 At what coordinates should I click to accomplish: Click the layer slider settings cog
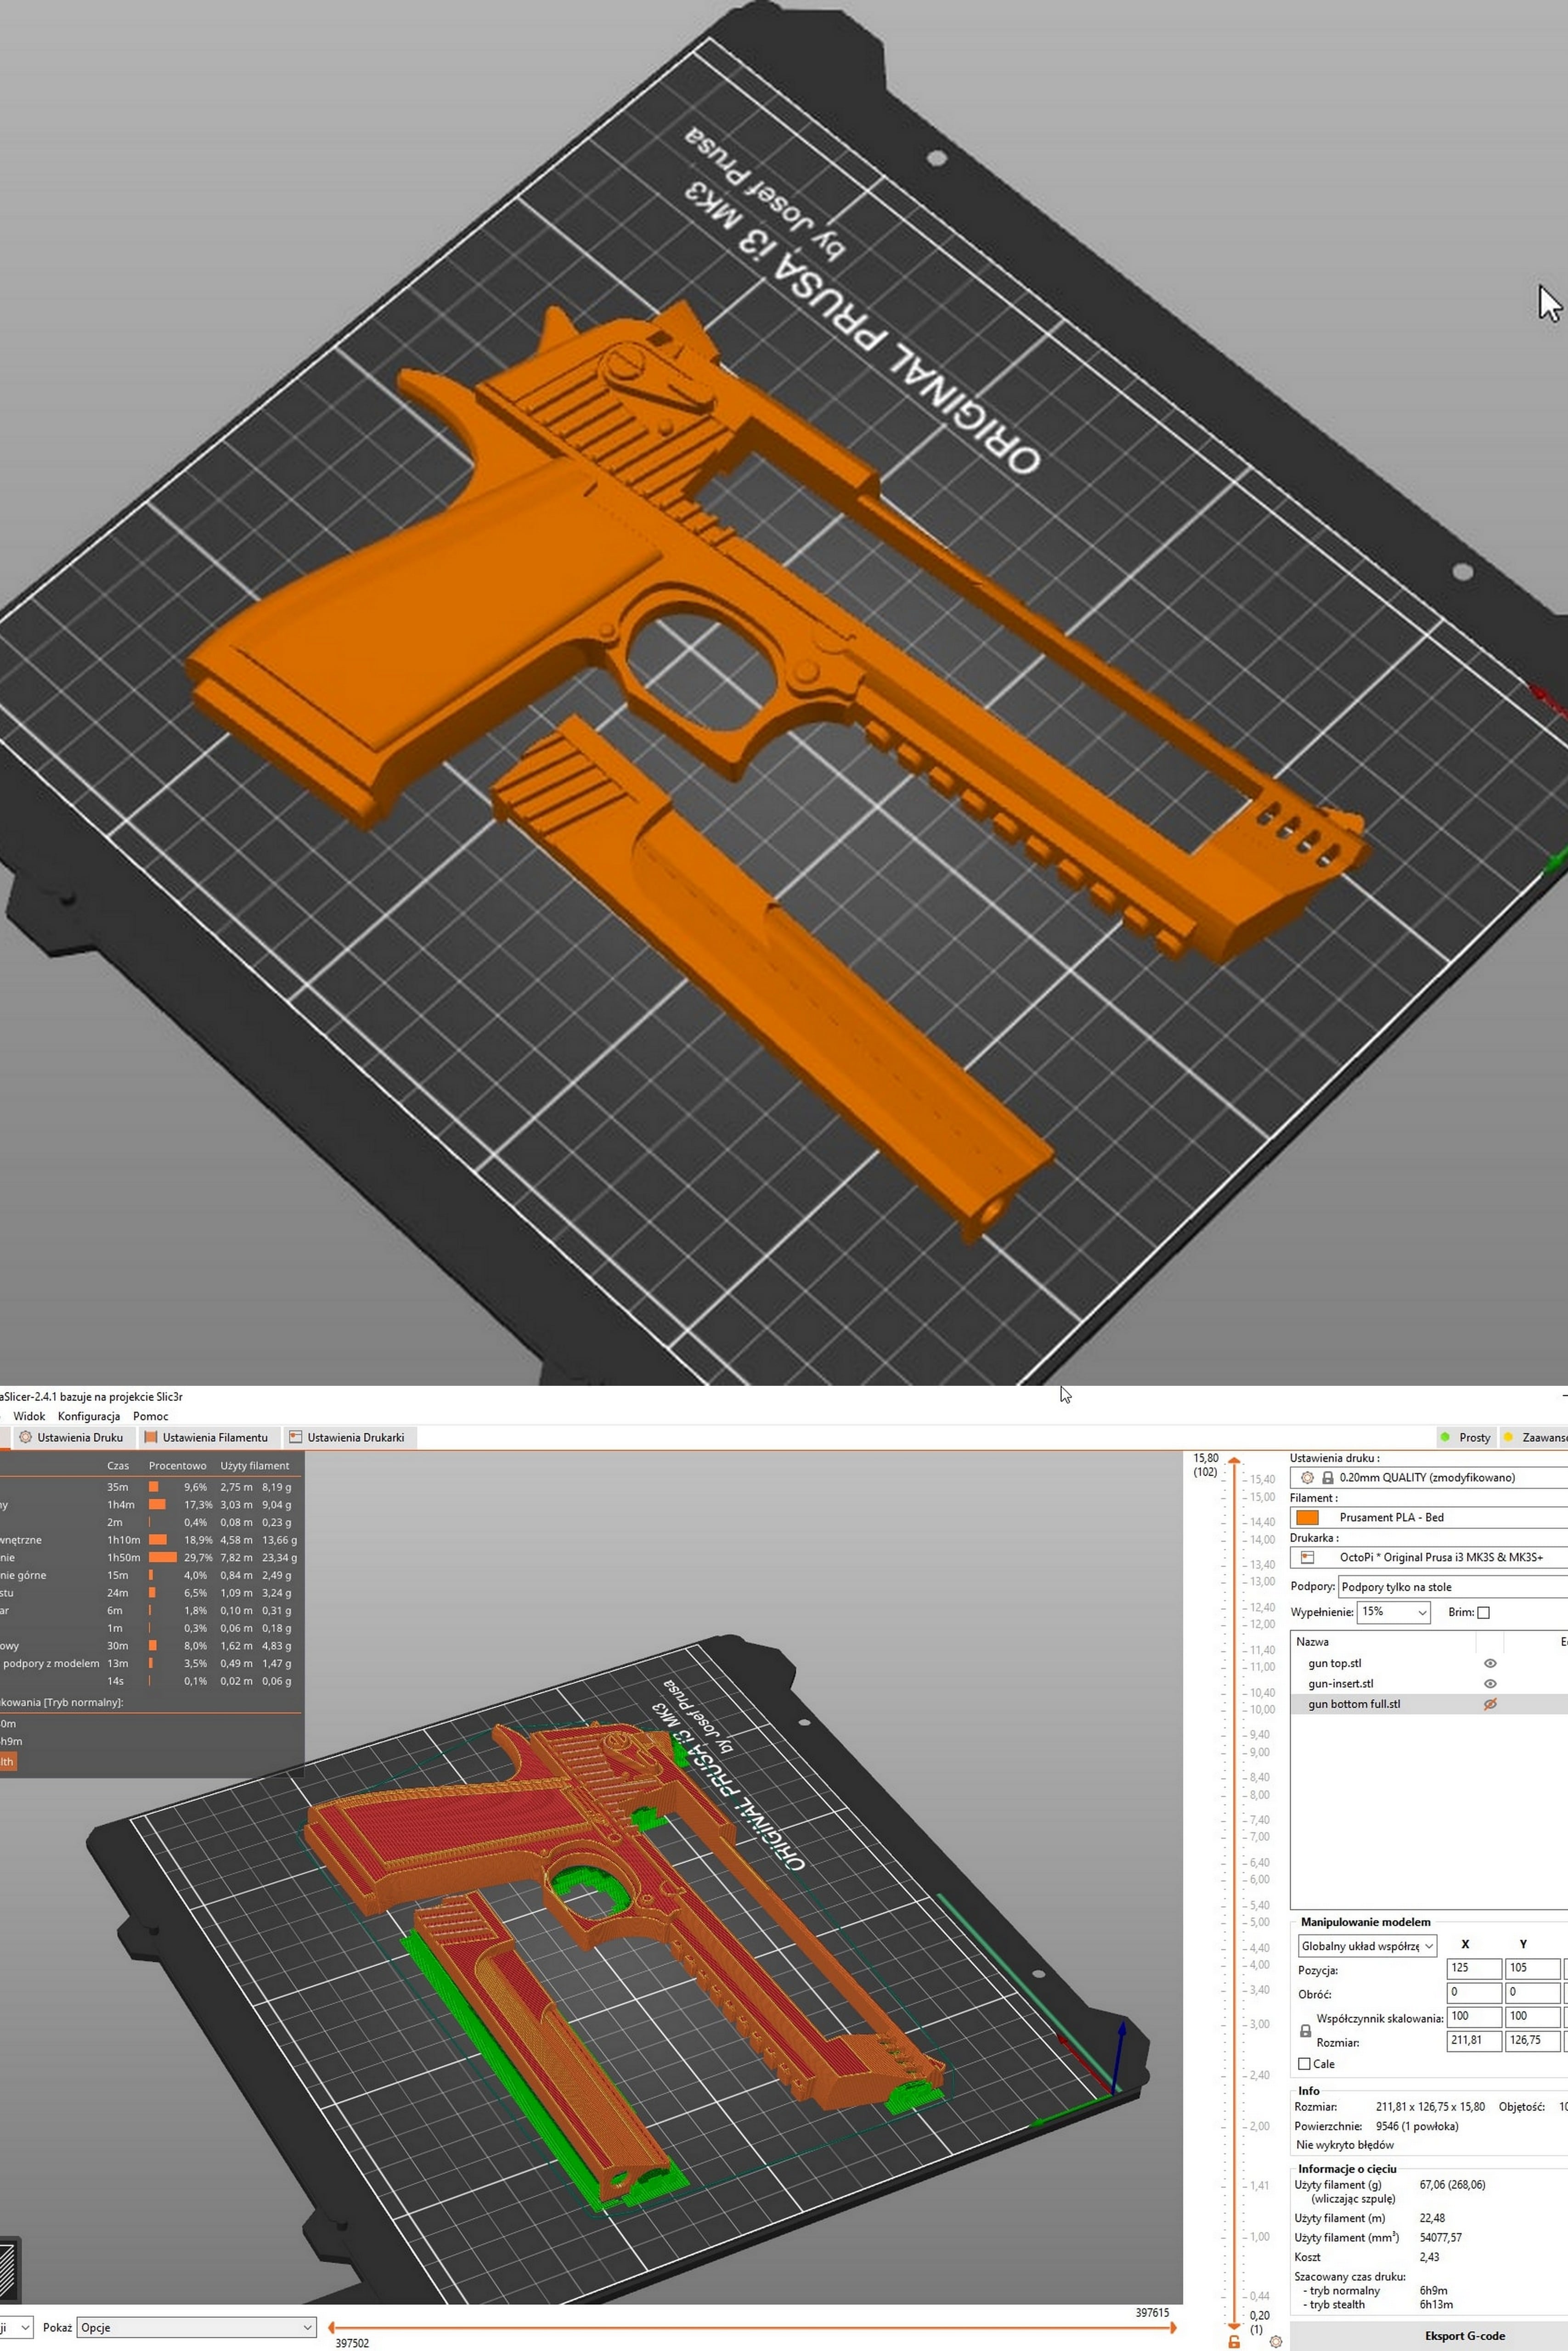(1275, 2341)
